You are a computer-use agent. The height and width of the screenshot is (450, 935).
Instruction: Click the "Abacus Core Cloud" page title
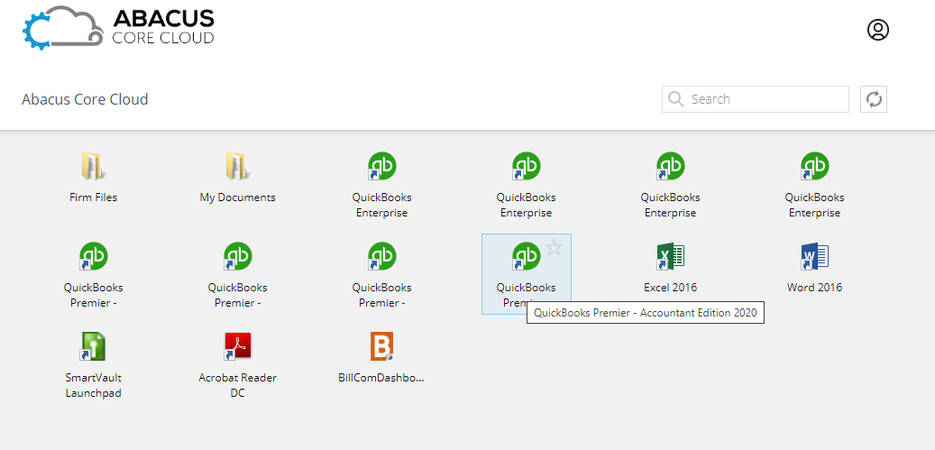click(85, 99)
